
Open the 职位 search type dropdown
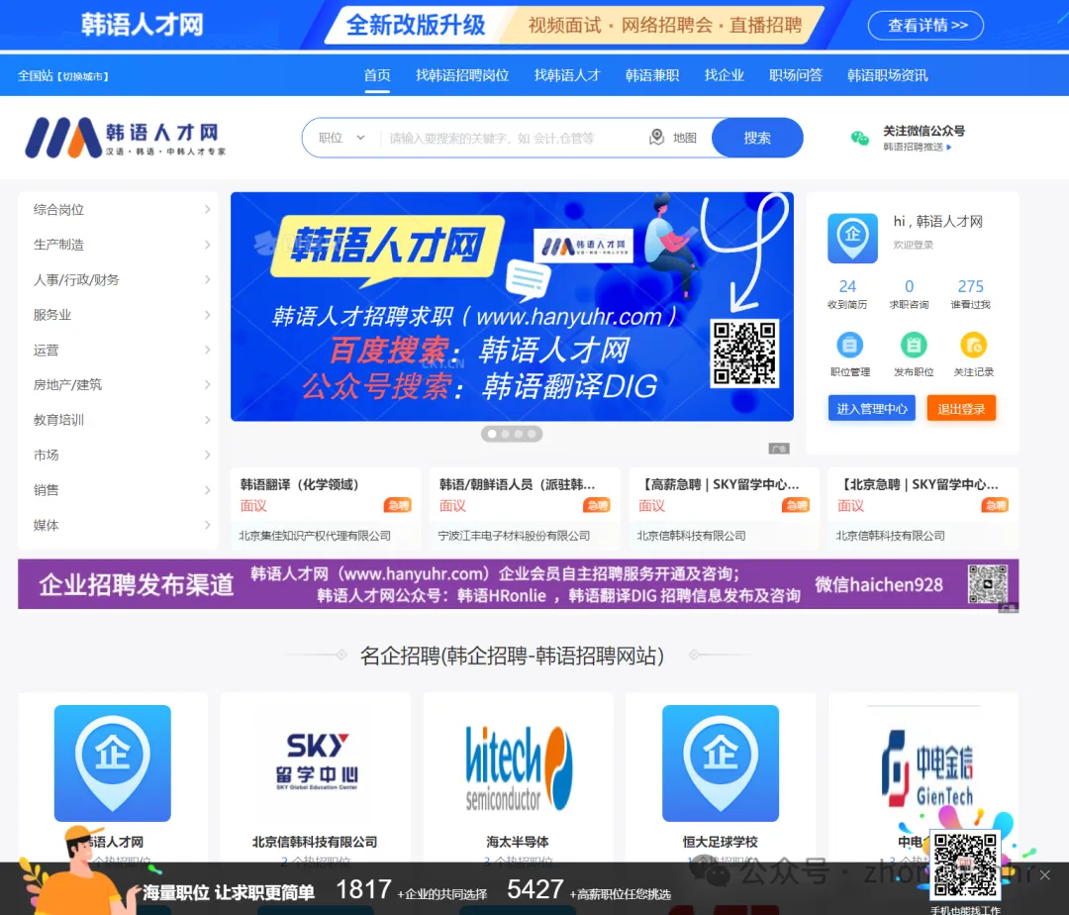[341, 138]
